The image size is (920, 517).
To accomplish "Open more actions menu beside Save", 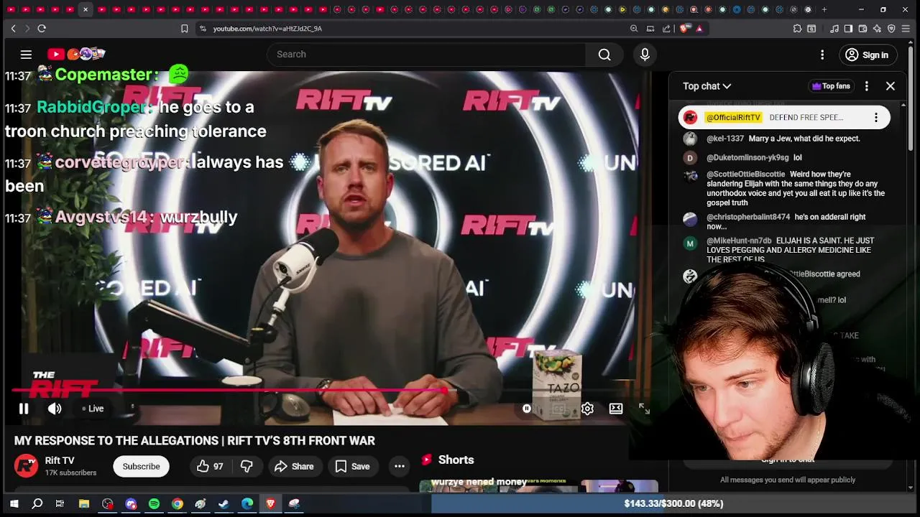I will 399,467.
